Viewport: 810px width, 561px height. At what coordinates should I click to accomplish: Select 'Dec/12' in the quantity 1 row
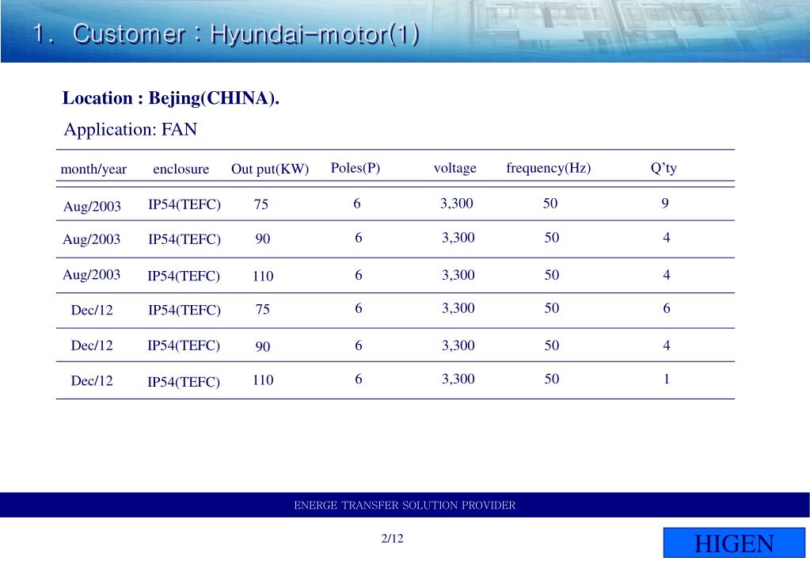[x=91, y=380]
